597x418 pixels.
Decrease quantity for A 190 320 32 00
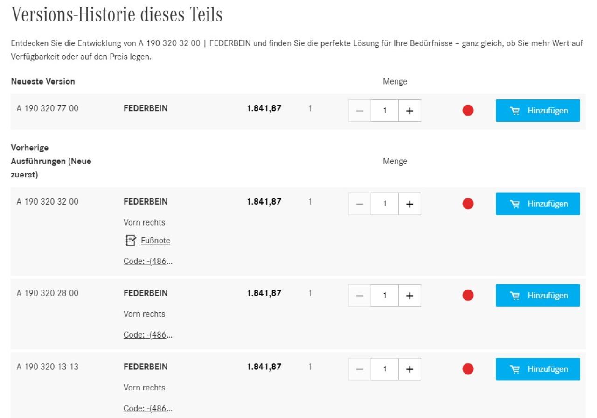coord(360,204)
